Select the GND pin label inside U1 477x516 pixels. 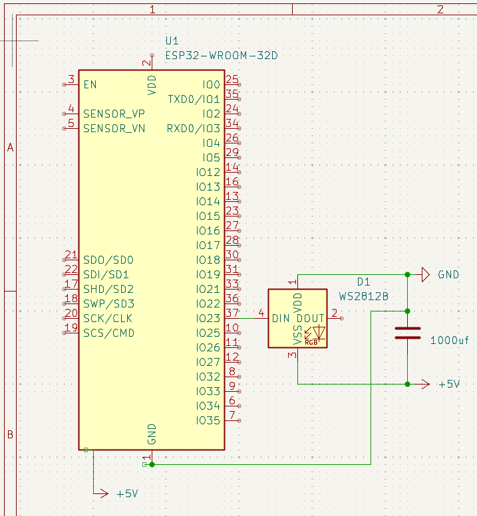152,434
